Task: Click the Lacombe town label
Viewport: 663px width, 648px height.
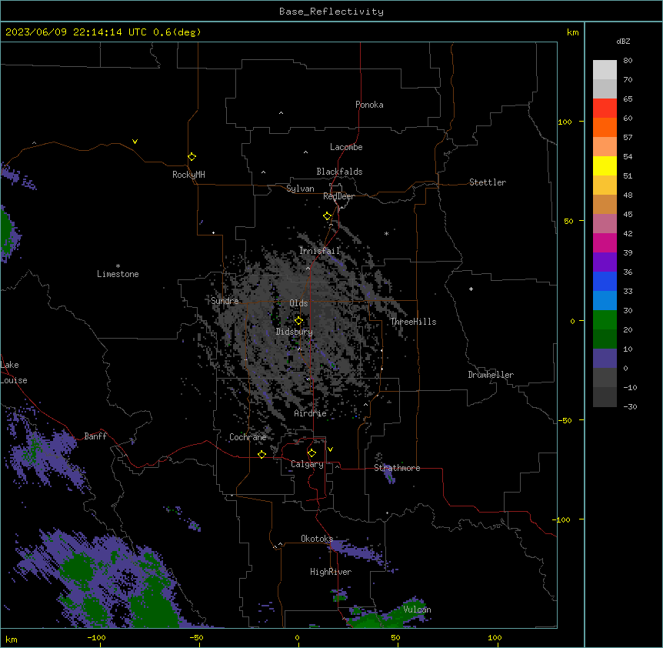Action: point(346,147)
